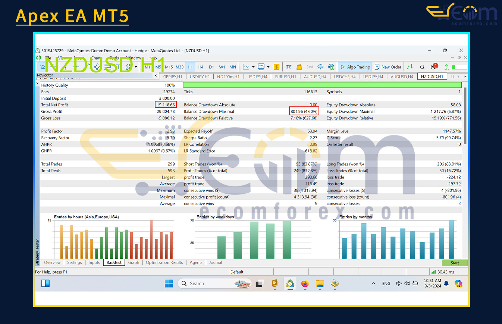502x324 pixels.
Task: Click the MetaTrader 5 taskbar icon
Action: [x=290, y=284]
